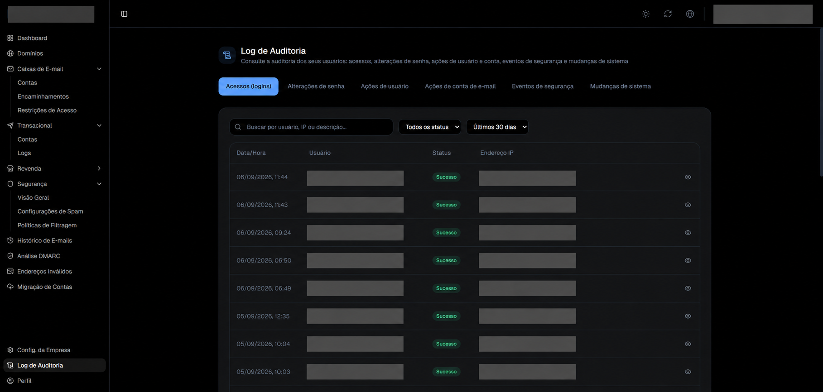The height and width of the screenshot is (392, 823).
Task: Select the Acessos (logins) tab
Action: (249, 86)
